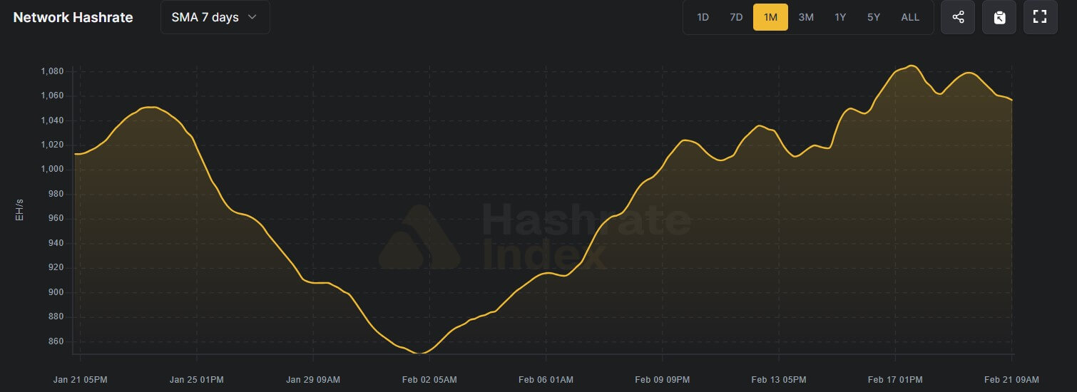This screenshot has width=1077, height=392.
Task: Click the Feb 21 09AM axis label
Action: click(x=1012, y=379)
